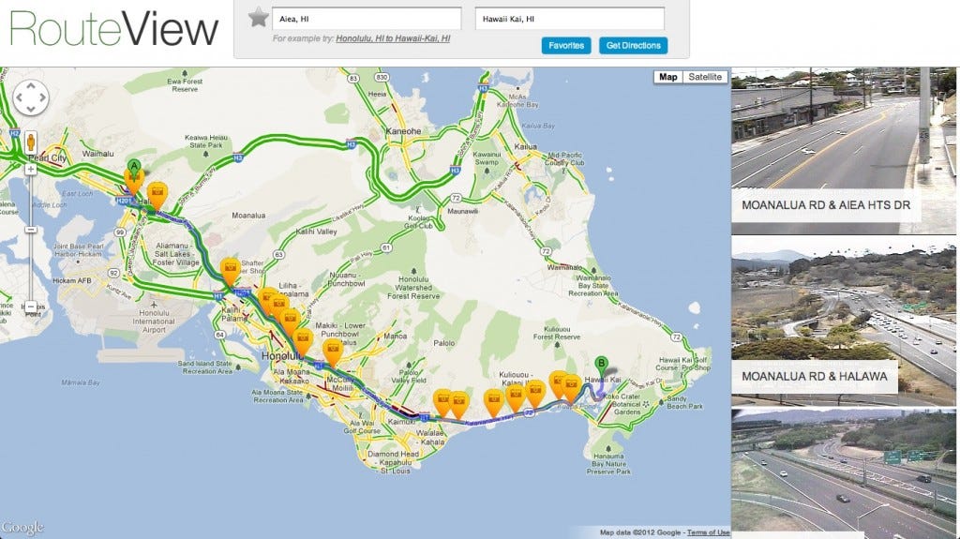Switch to the Satellite view tab
The height and width of the screenshot is (539, 960).
(705, 77)
